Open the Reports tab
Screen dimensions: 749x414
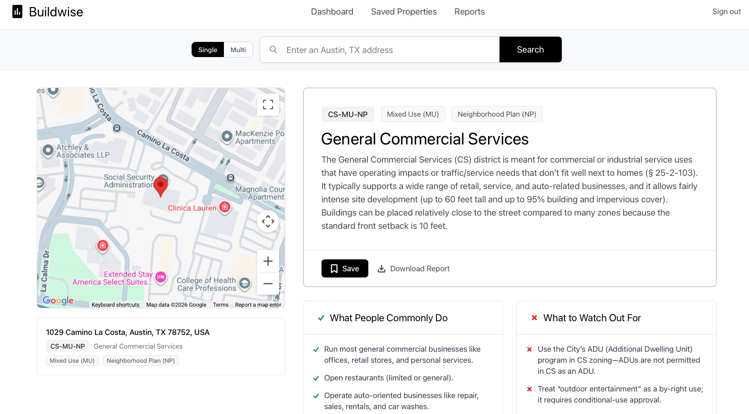(x=469, y=12)
